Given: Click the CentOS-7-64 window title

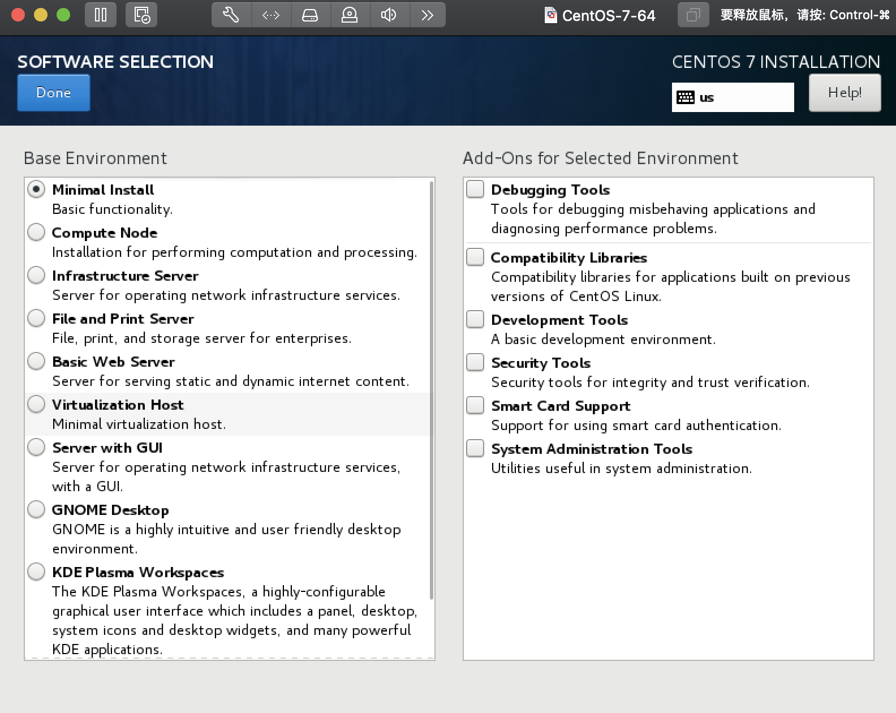Looking at the screenshot, I should pyautogui.click(x=609, y=15).
